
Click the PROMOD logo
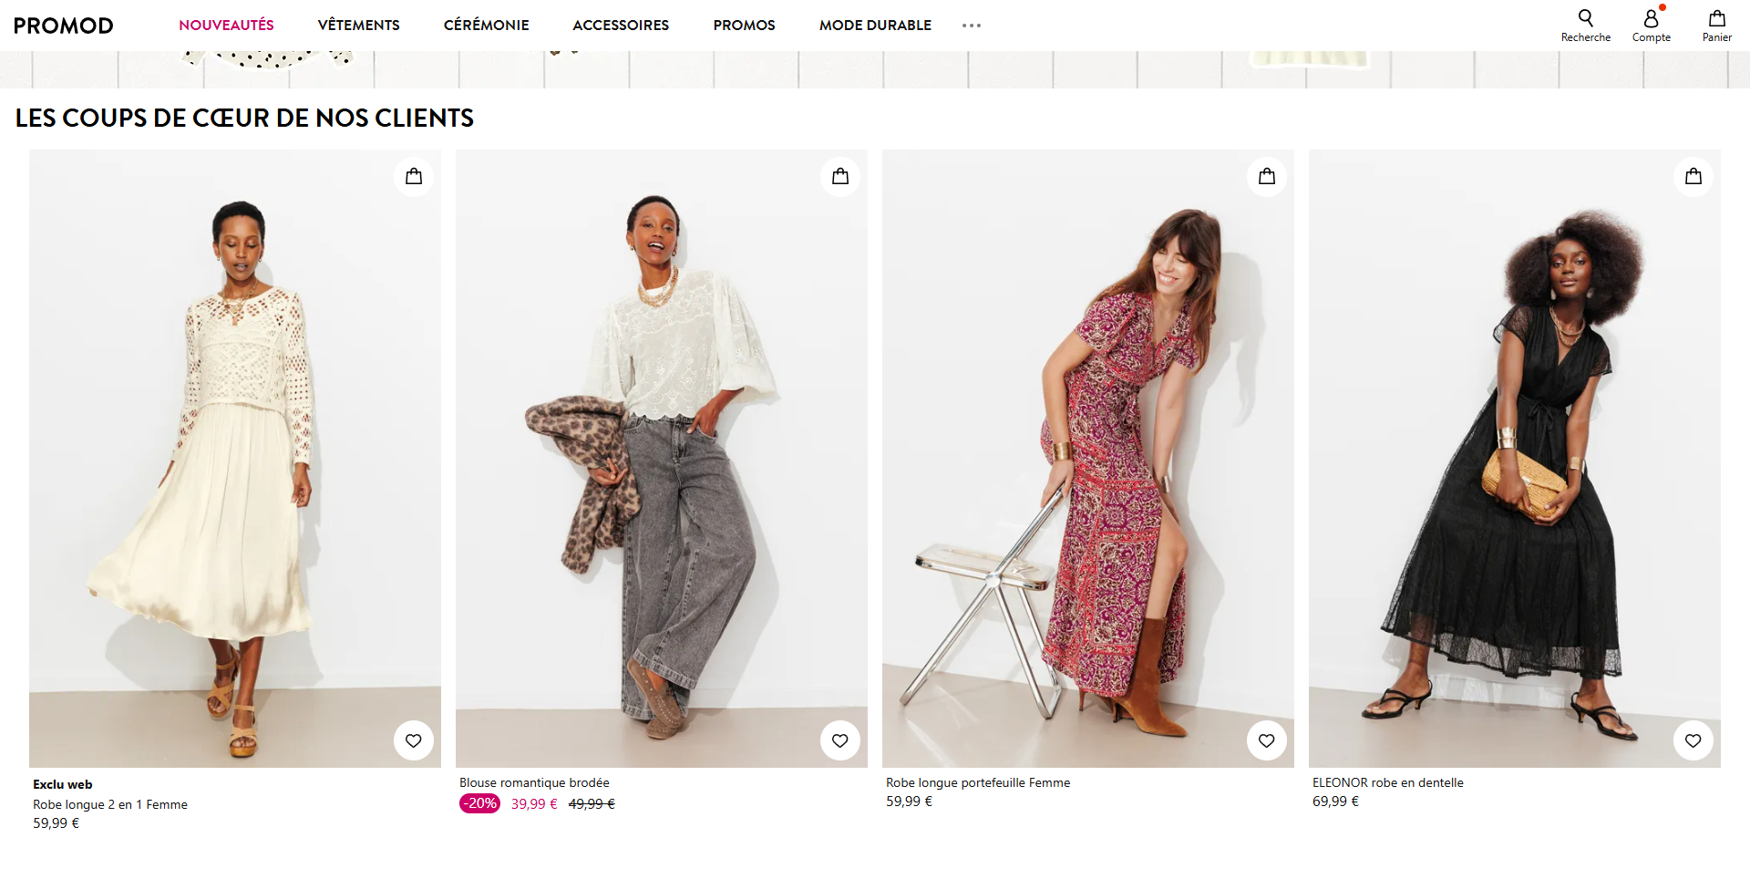tap(64, 26)
